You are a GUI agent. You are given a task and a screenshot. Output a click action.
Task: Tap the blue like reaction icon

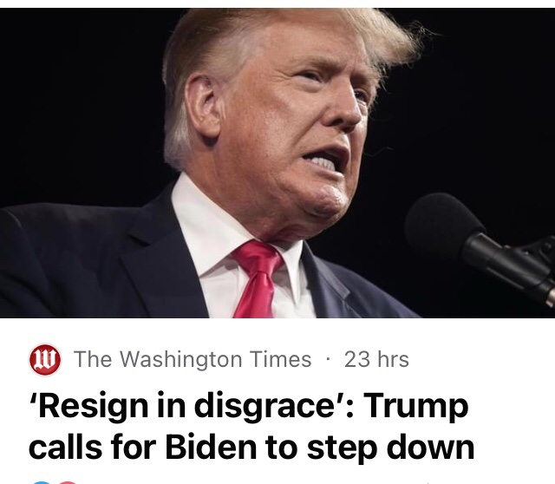click(x=42, y=482)
